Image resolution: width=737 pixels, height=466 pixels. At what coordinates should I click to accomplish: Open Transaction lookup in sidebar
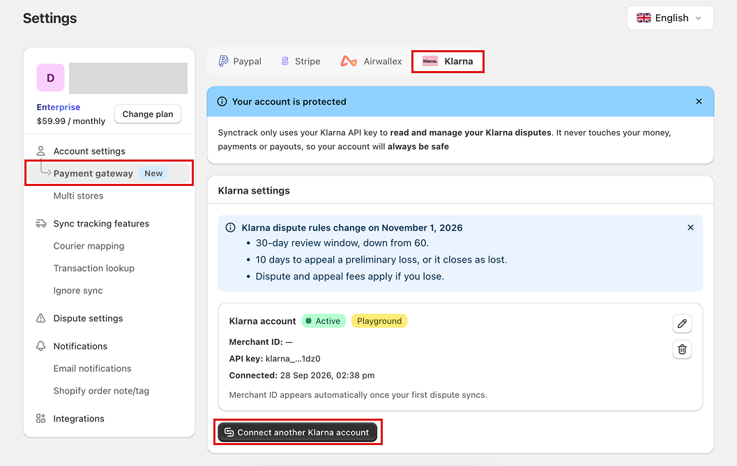94,268
